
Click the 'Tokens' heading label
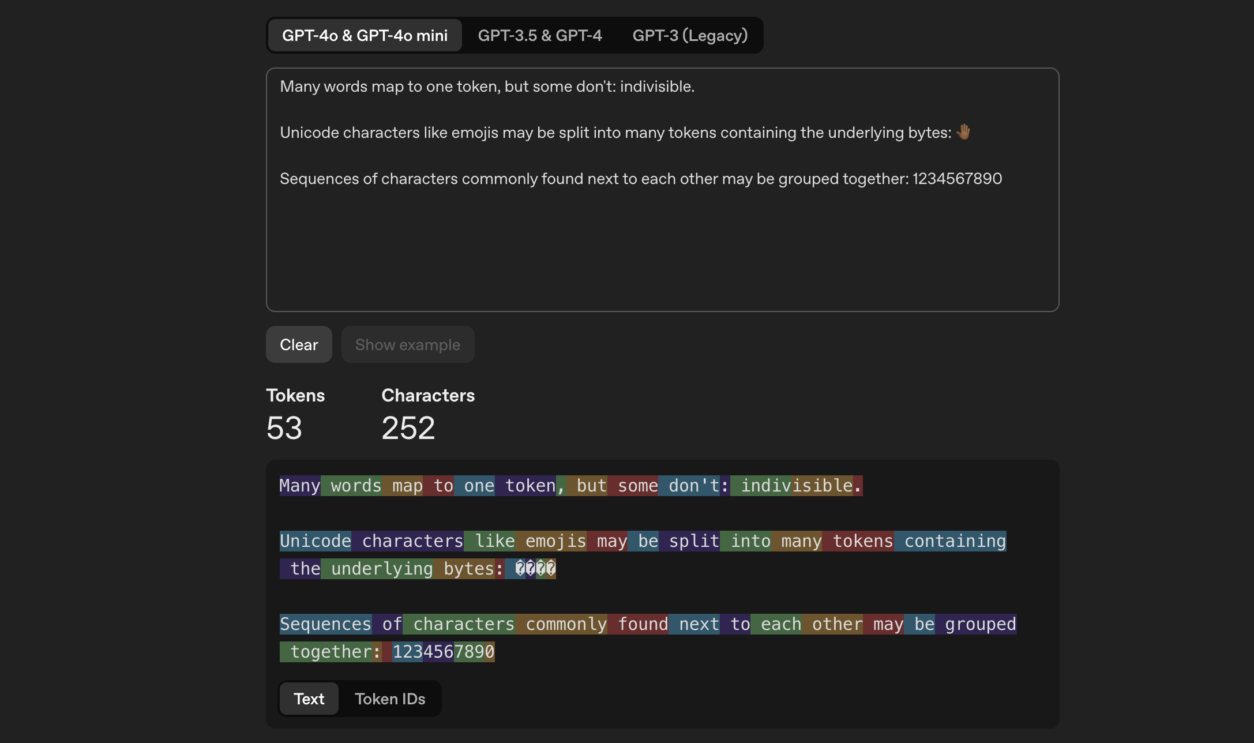[x=295, y=395]
